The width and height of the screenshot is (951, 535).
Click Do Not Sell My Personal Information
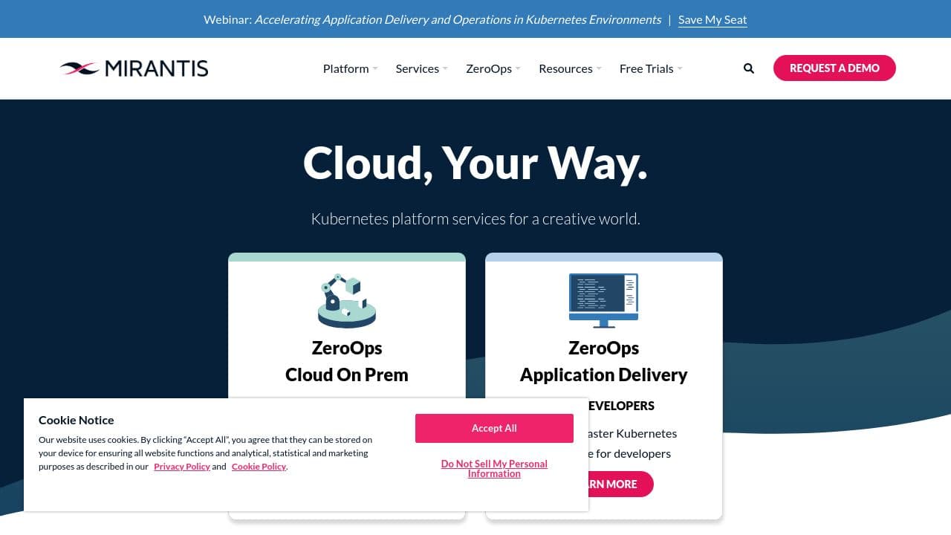click(x=494, y=468)
